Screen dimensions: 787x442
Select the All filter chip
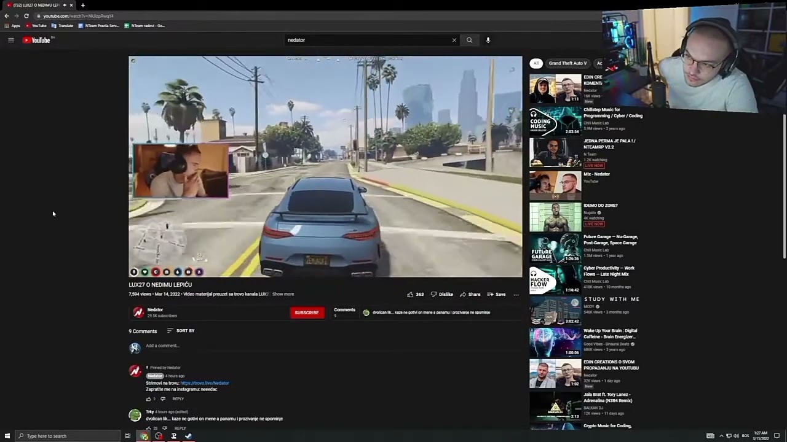pos(536,63)
